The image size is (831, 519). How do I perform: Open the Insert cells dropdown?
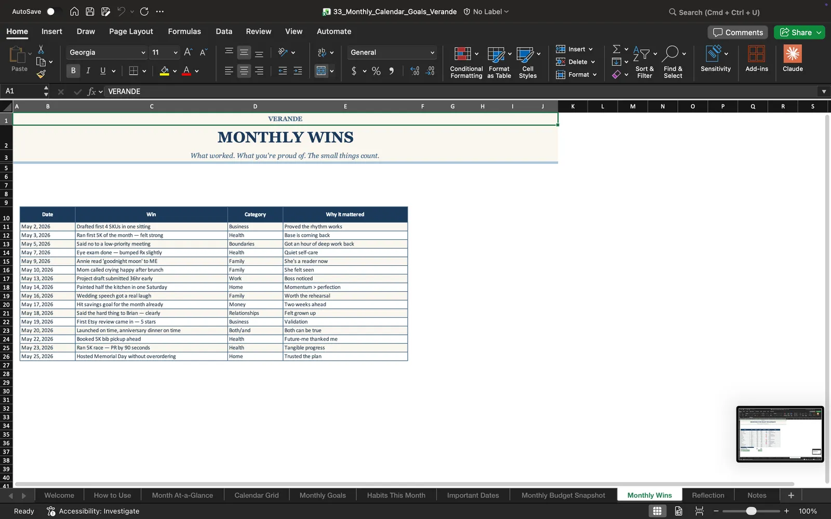(574, 49)
